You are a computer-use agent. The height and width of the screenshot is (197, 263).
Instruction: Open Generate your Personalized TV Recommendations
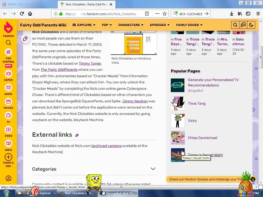point(213,82)
